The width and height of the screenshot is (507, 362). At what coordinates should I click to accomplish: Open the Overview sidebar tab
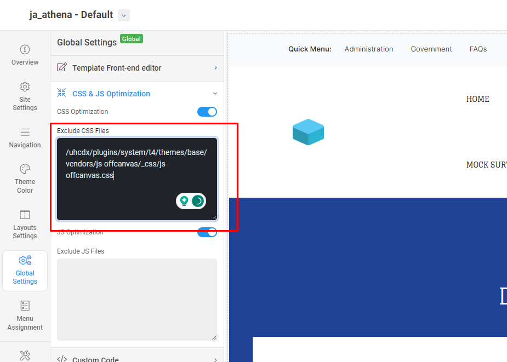click(25, 55)
